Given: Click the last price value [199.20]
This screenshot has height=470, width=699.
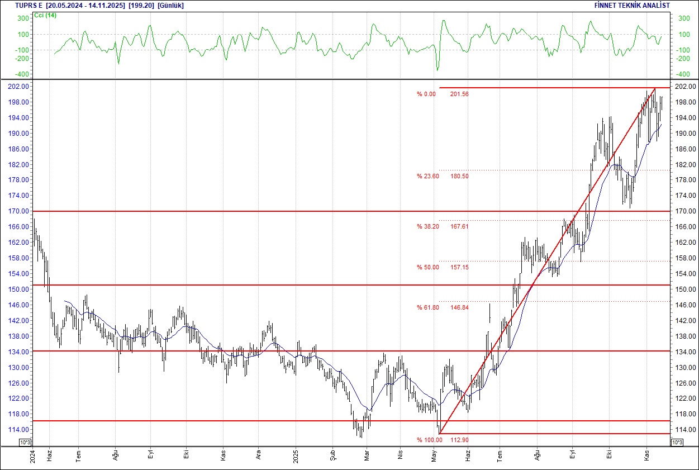Looking at the screenshot, I should [141, 6].
